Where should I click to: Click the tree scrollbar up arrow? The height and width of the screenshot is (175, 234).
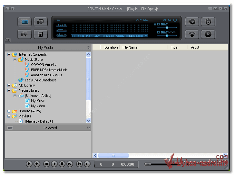click(89, 54)
